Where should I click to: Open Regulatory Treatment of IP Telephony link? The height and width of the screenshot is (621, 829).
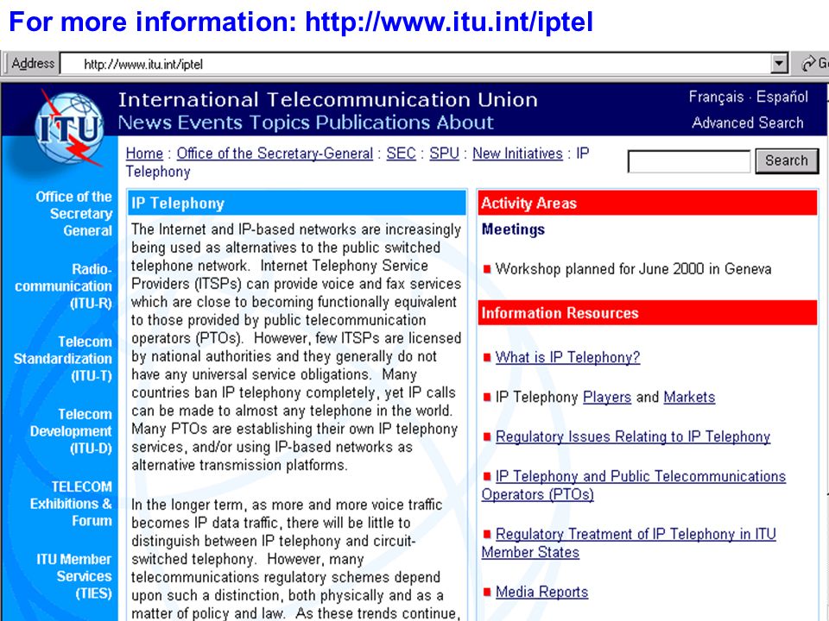click(629, 543)
